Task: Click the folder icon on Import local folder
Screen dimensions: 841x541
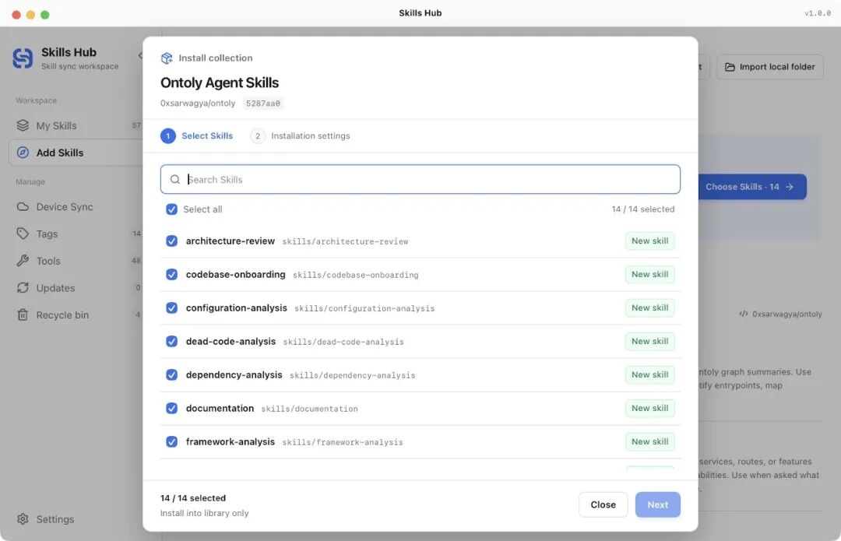Action: (730, 67)
